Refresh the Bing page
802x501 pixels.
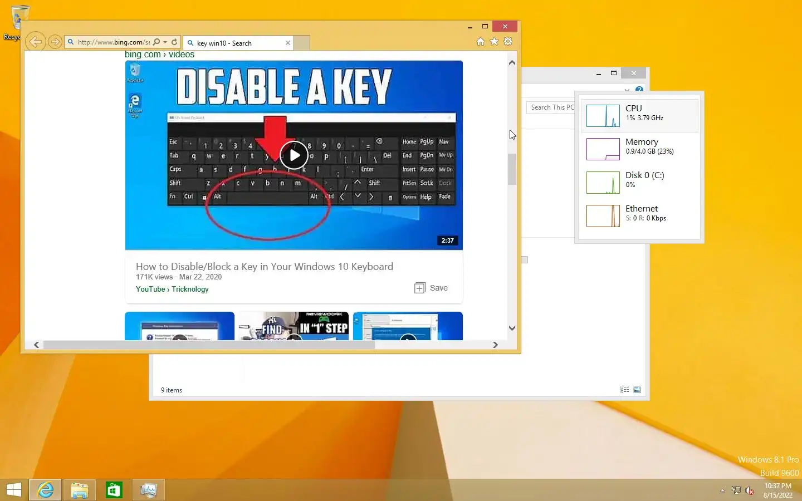coord(174,42)
